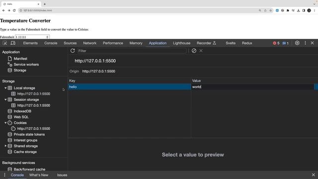Switch to the Performance tab

coord(113,43)
